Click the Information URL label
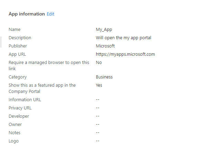 (x=25, y=100)
